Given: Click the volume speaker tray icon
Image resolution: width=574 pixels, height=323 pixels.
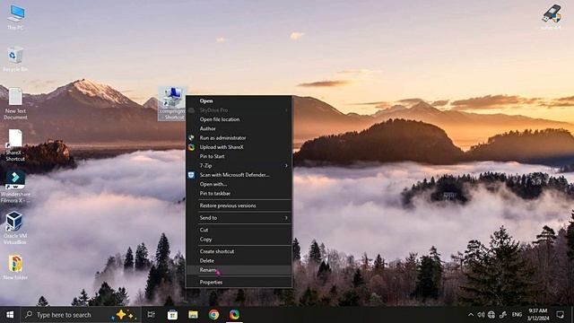Looking at the screenshot, I should 481,315.
